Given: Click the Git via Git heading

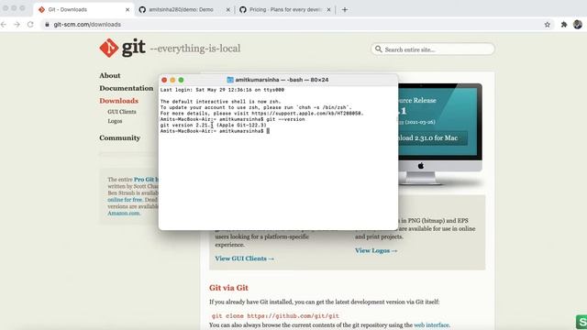Looking at the screenshot, I should pos(228,288).
